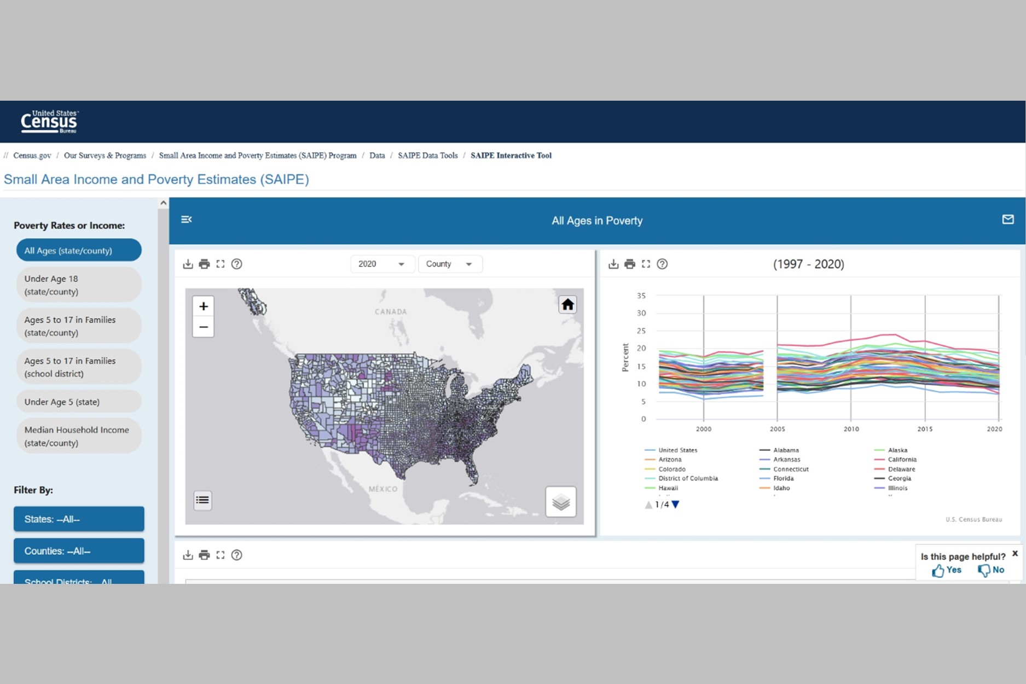Open help for the map panel

[x=236, y=264]
